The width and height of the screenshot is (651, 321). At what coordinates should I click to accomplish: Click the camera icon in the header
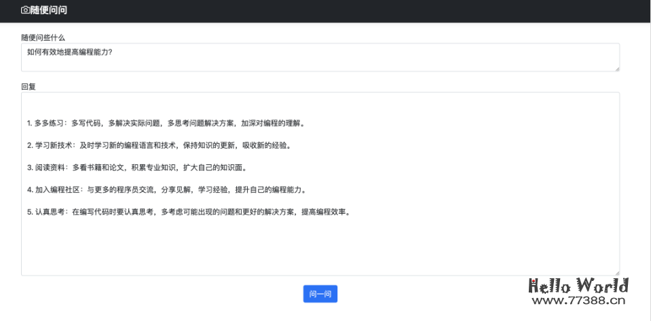point(25,10)
